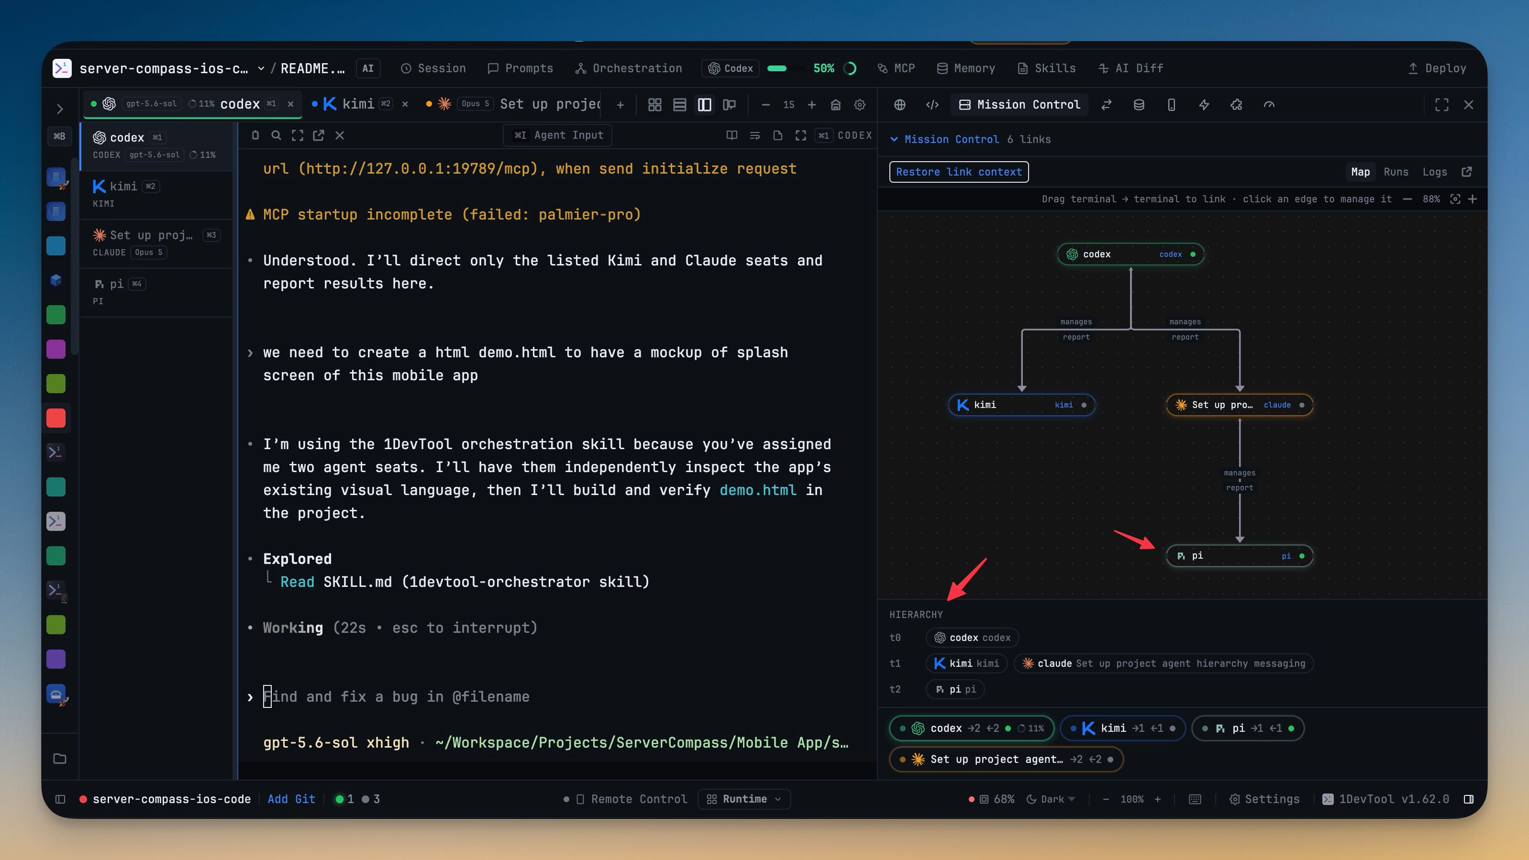Open the mobile device preview icon
Image resolution: width=1529 pixels, height=860 pixels.
pyautogui.click(x=1171, y=104)
